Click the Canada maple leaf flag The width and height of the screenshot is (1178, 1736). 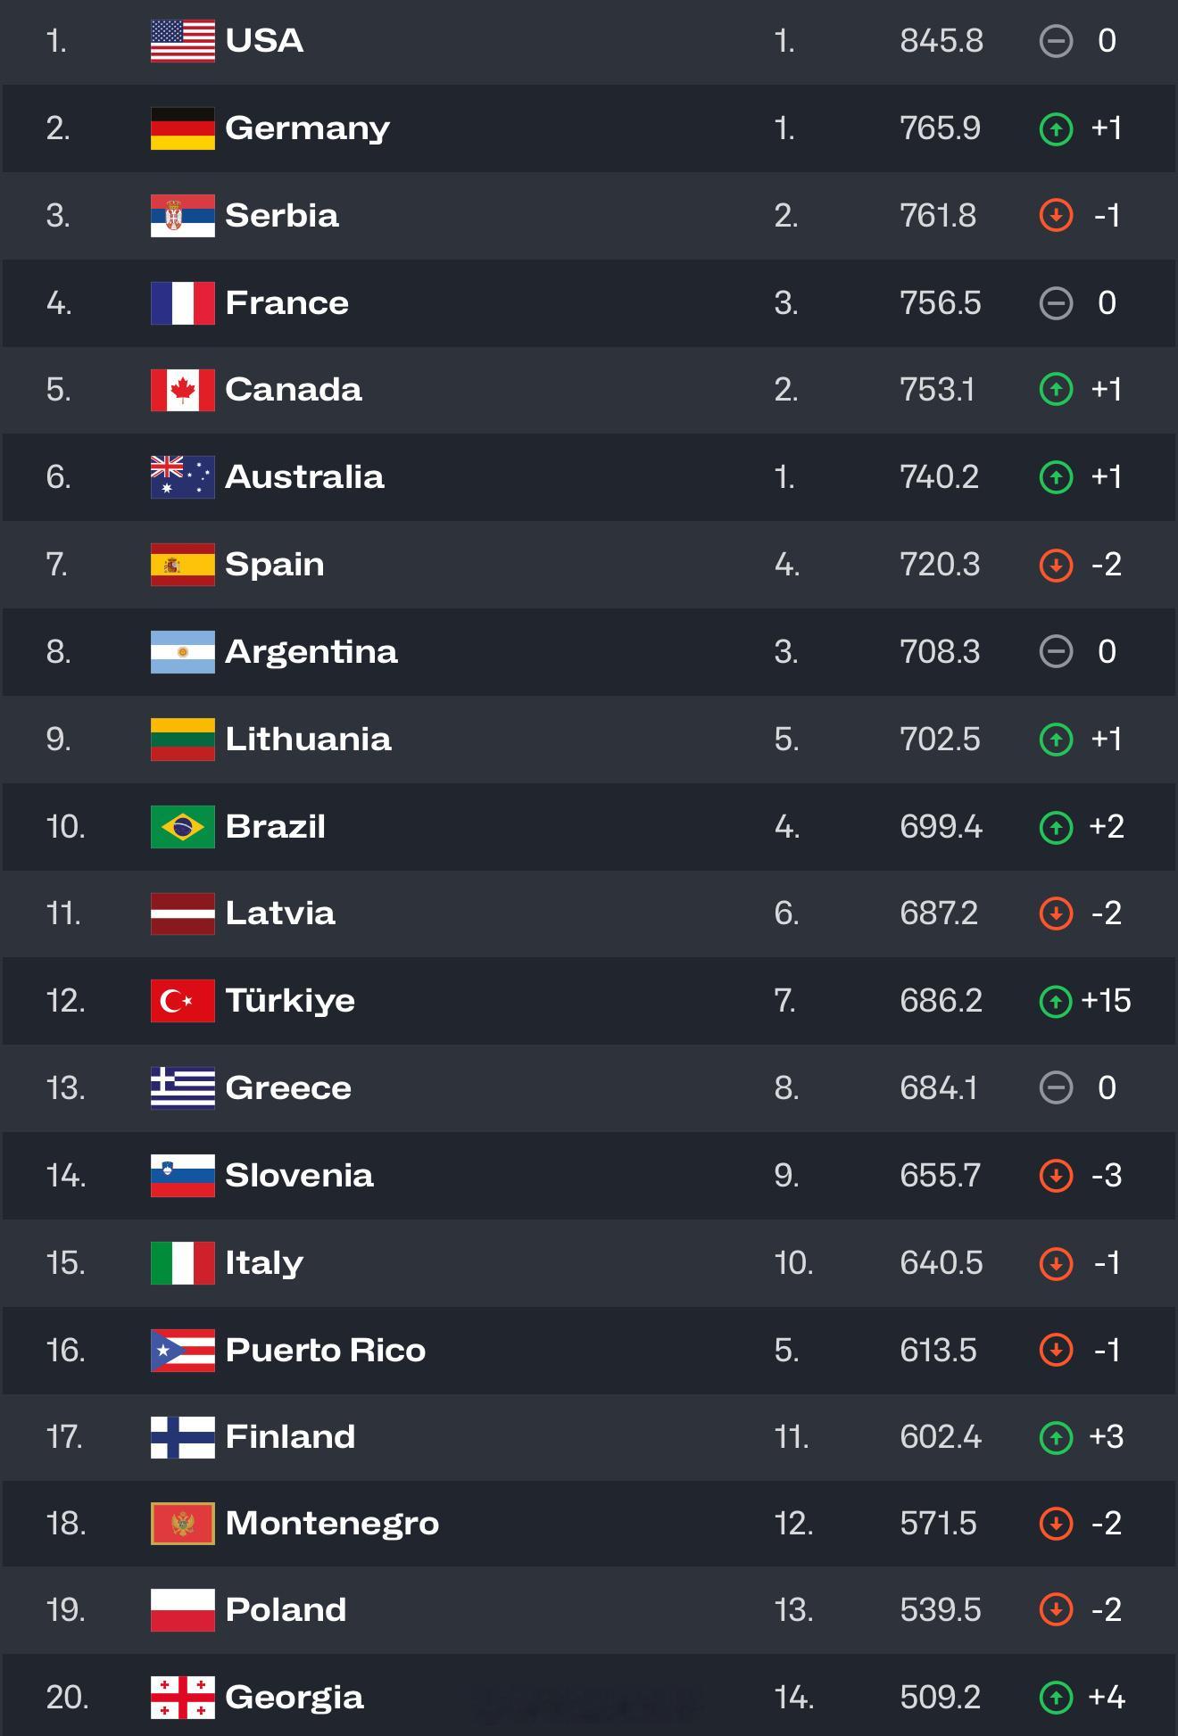click(x=182, y=390)
